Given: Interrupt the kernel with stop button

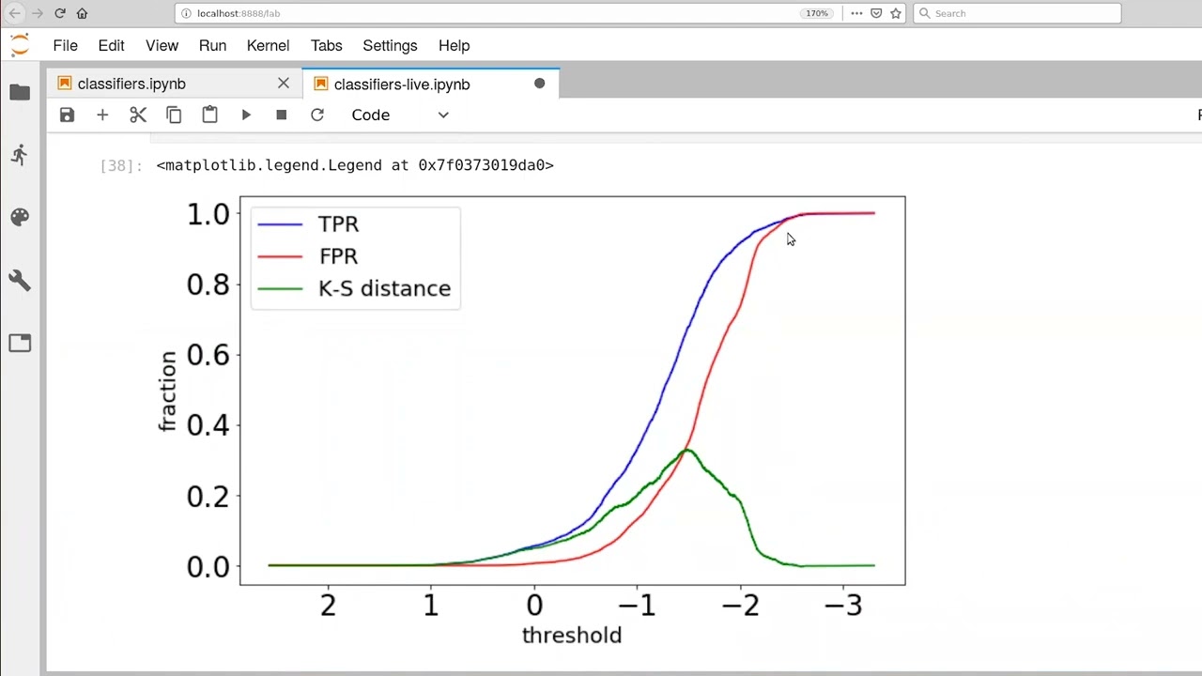Looking at the screenshot, I should click(x=281, y=115).
